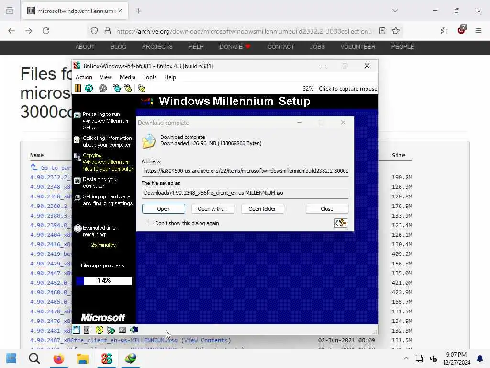Click the DONATE link in archive.org nav
This screenshot has height=368, width=490.
235,47
